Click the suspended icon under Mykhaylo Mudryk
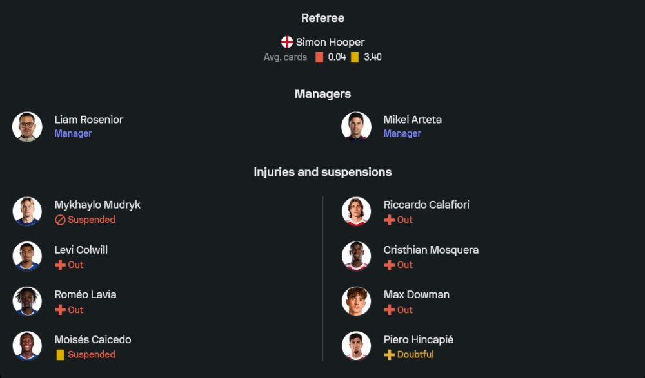 pos(60,220)
